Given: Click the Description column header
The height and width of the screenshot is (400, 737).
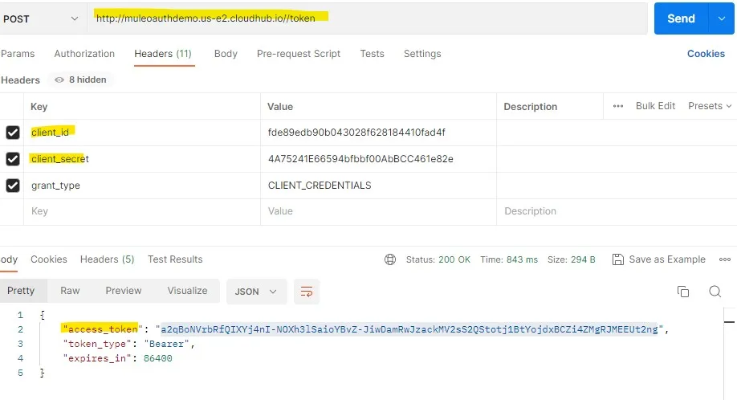Looking at the screenshot, I should 530,107.
